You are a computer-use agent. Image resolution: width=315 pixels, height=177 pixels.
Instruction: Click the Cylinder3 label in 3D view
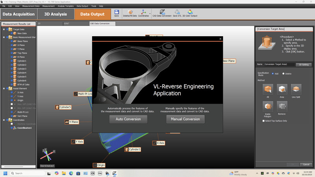tap(133, 149)
